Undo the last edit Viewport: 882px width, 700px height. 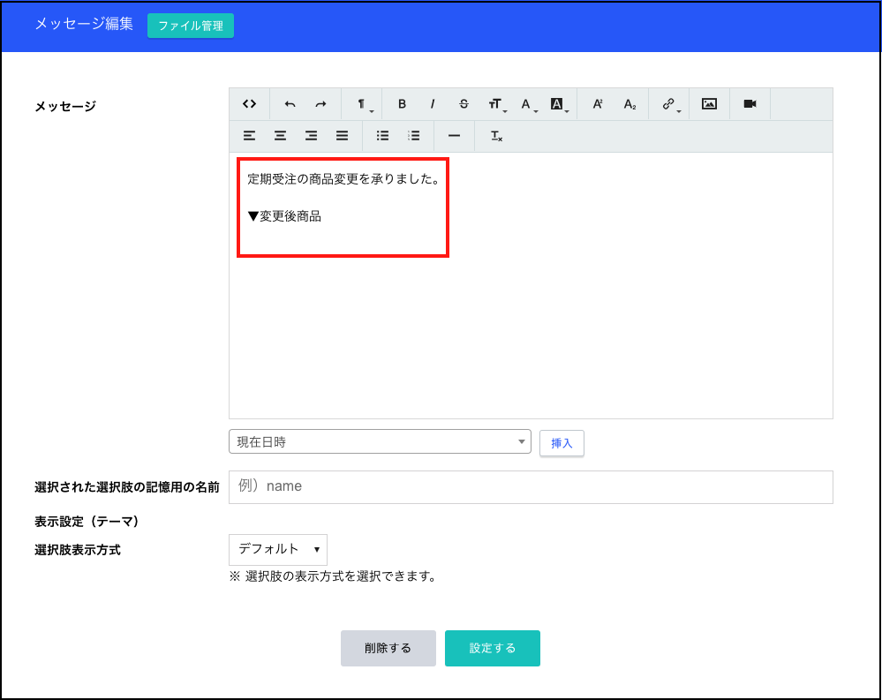click(290, 104)
